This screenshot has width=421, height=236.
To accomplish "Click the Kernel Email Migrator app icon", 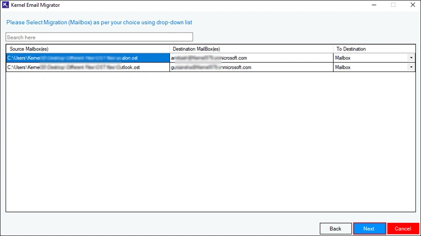I will coord(5,5).
